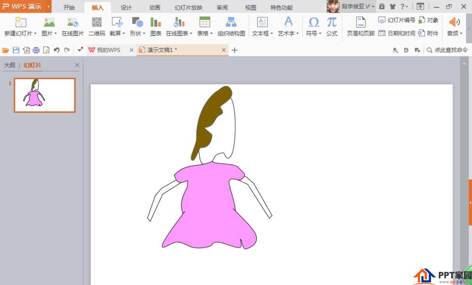472x285 pixels.
Task: Insert a chart via 图表 icon
Action: coord(156,26)
